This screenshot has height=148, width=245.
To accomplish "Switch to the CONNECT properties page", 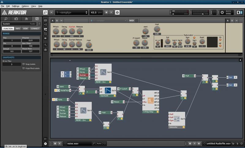I will click(35, 28).
